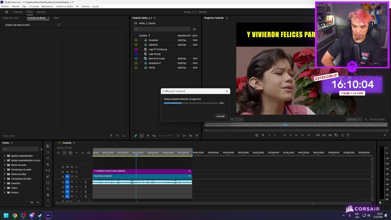This screenshot has height=220, width=391.
Task: Cancel the Facebook encoding
Action: [221, 116]
